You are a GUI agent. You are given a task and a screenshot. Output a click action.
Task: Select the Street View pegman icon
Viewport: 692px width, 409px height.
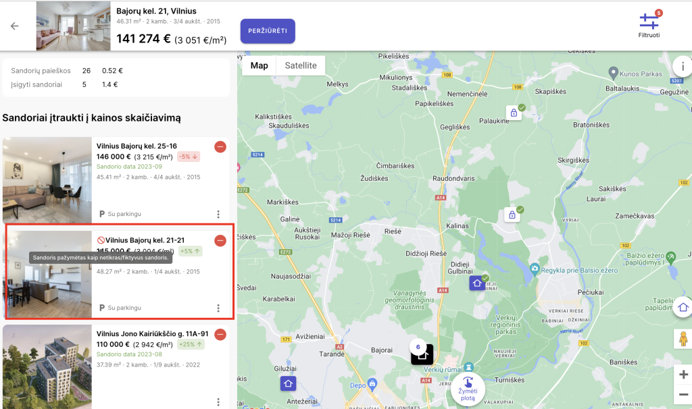coord(683,339)
